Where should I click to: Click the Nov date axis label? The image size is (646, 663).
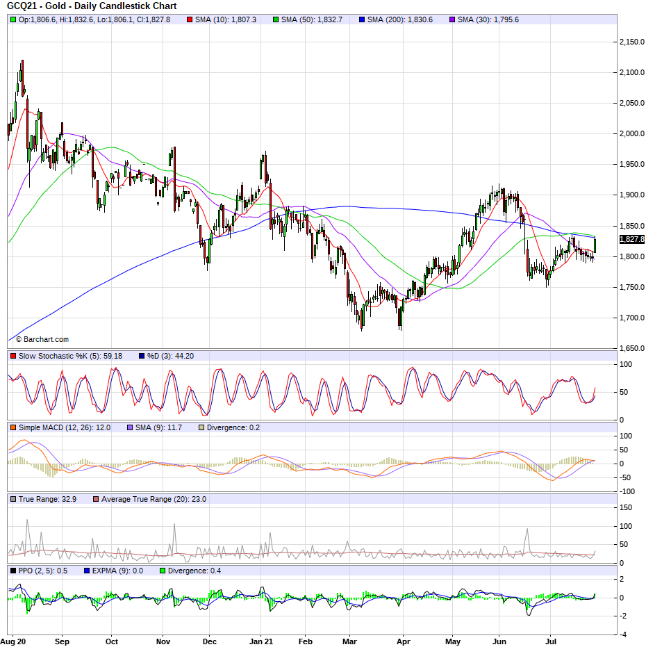click(x=163, y=641)
